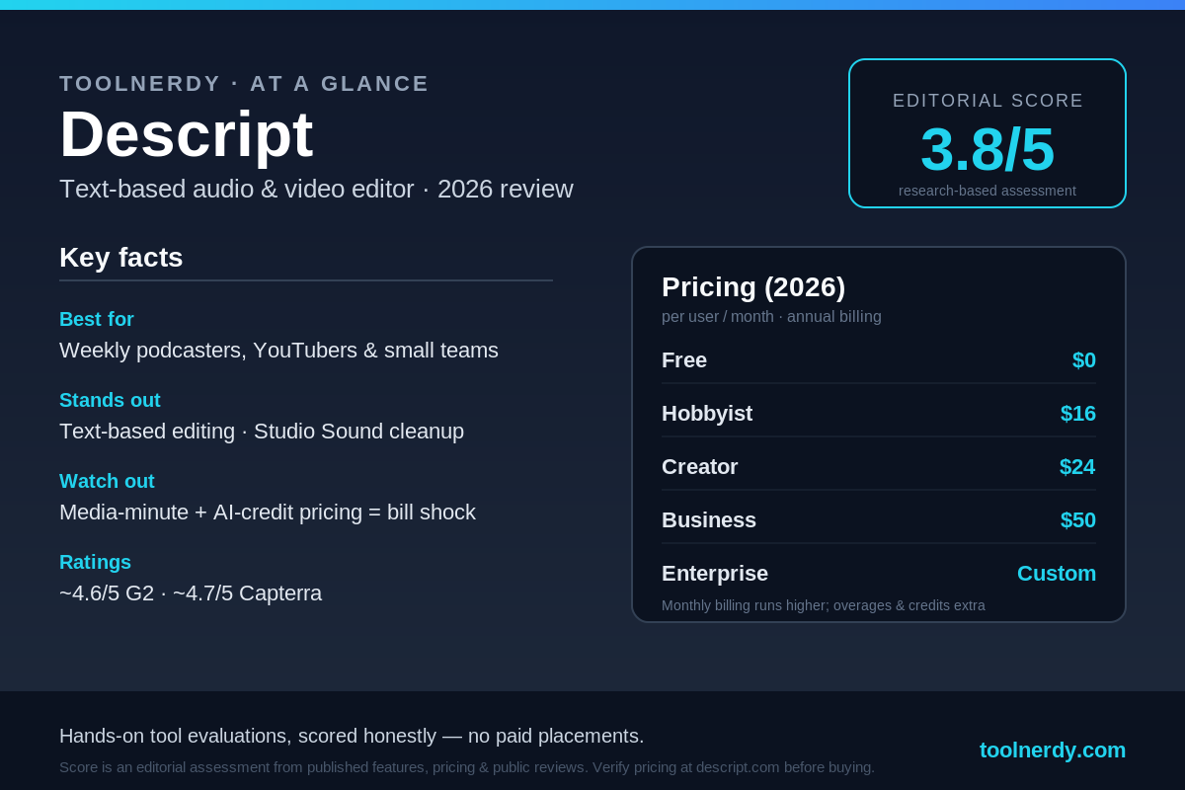The width and height of the screenshot is (1185, 790).
Task: Click the $50 price
Action: [1078, 520]
